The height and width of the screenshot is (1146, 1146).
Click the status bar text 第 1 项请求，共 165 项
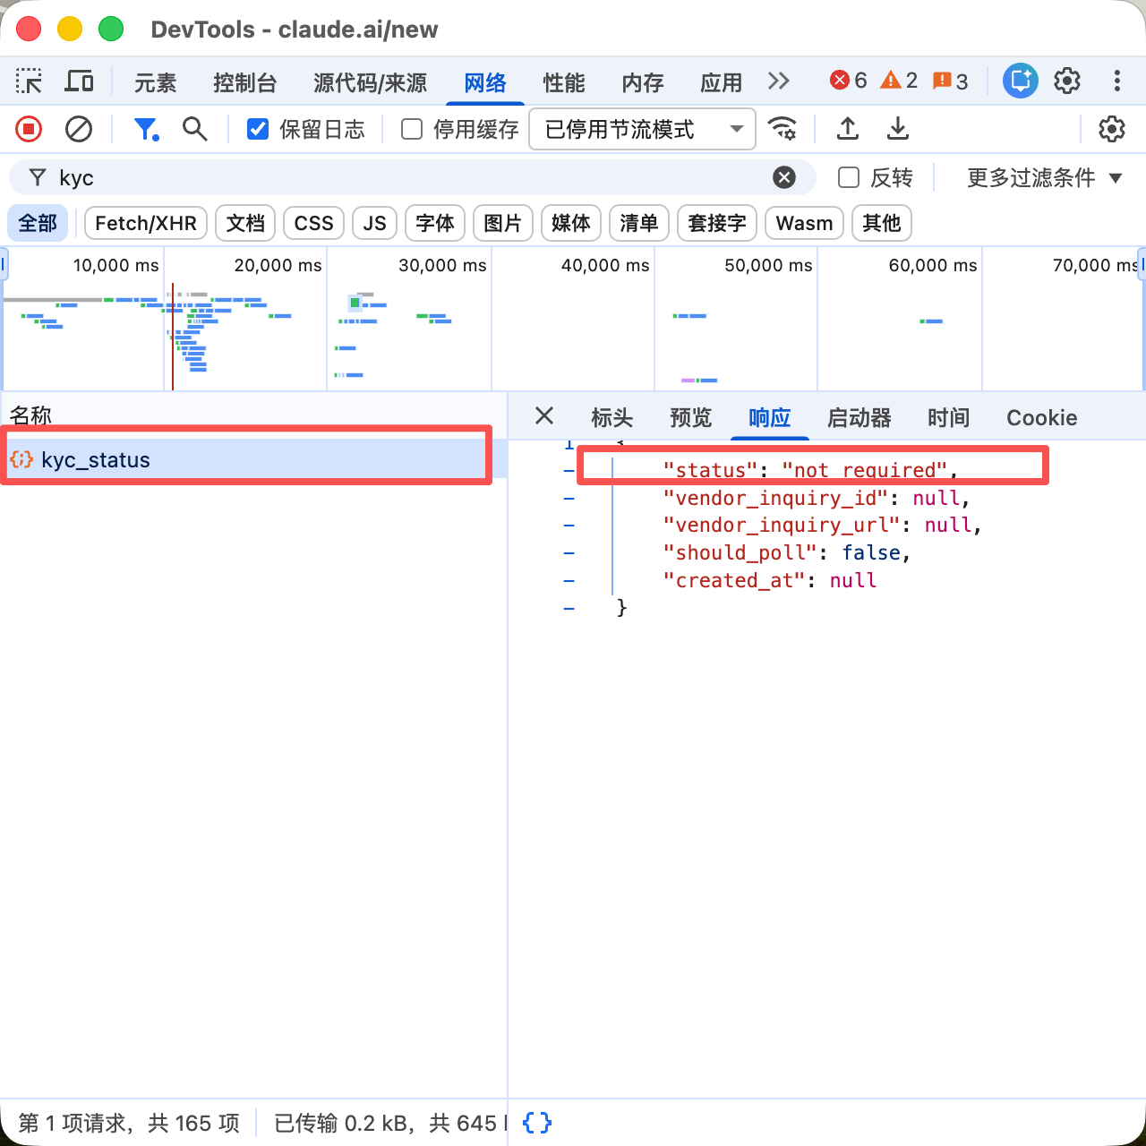point(129,1123)
